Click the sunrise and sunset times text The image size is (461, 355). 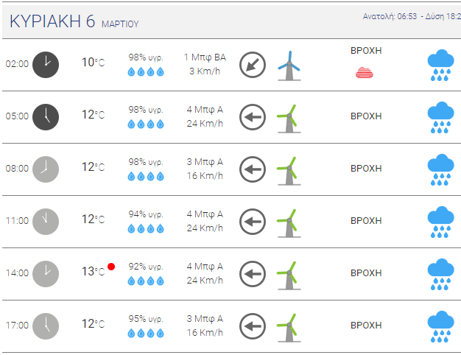(x=412, y=16)
